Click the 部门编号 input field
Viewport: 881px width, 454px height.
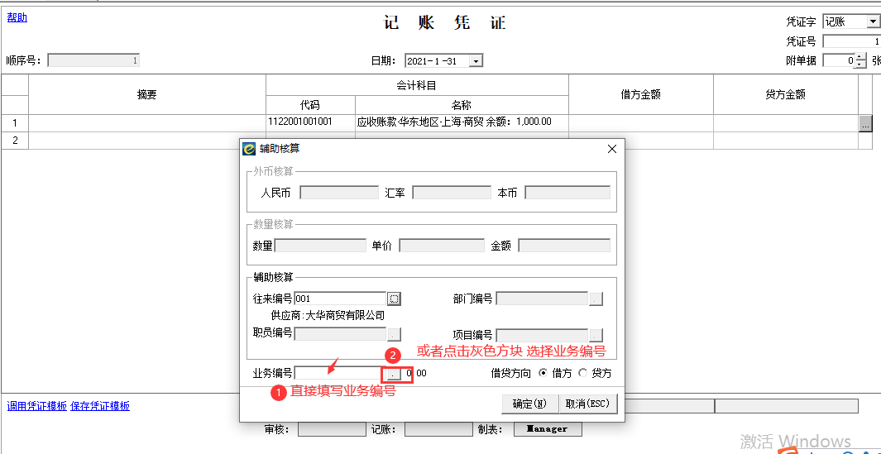[542, 299]
